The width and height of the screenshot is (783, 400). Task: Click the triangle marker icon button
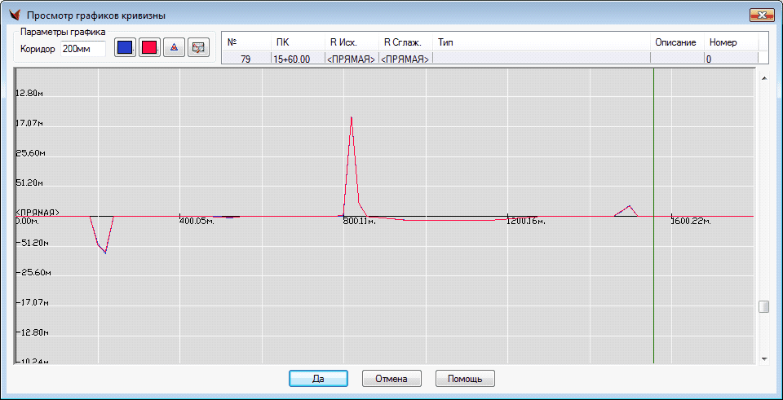pyautogui.click(x=173, y=47)
